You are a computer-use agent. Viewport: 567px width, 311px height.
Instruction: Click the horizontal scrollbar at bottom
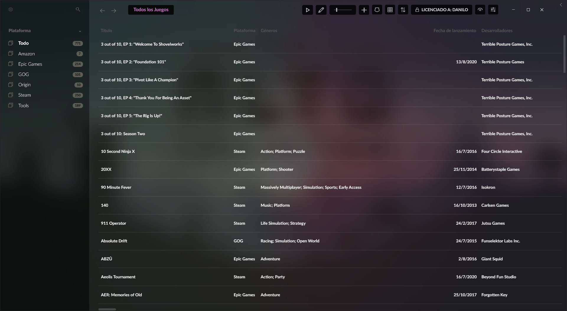click(x=107, y=309)
